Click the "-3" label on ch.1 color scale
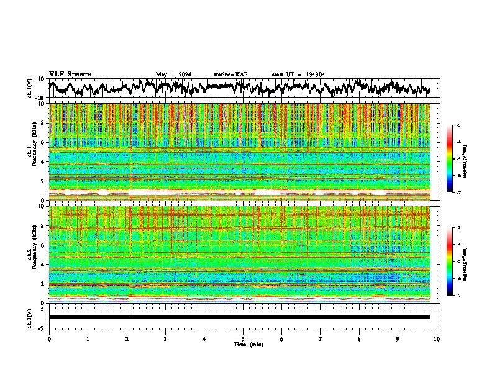Image resolution: width=492 pixels, height=380 pixels. coord(458,125)
